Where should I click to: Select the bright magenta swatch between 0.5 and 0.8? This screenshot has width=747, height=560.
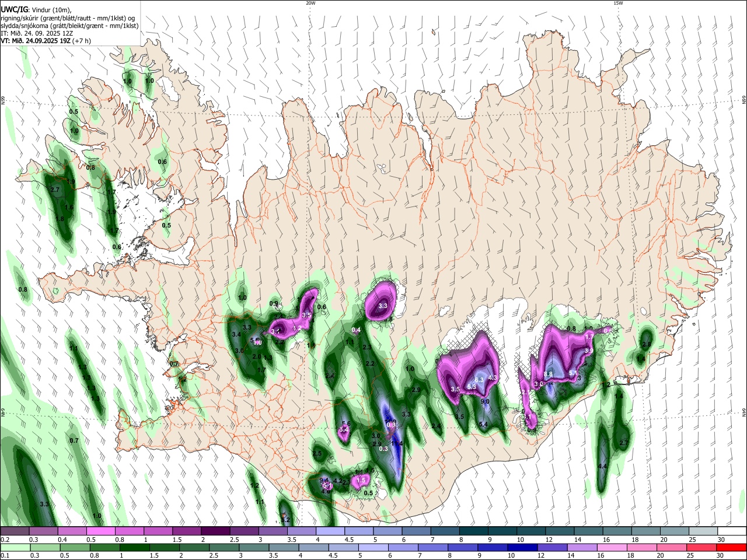pos(100,531)
